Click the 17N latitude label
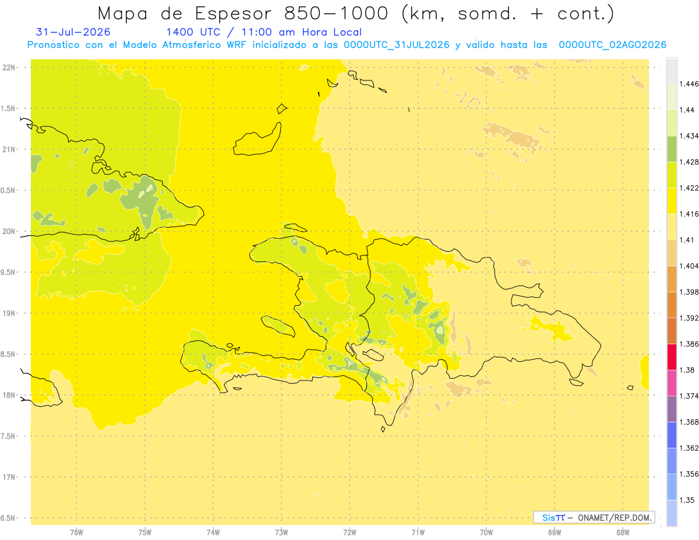 pos(9,477)
